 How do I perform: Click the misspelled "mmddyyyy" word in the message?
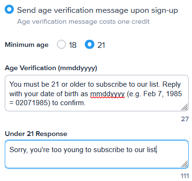pyautogui.click(x=108, y=94)
